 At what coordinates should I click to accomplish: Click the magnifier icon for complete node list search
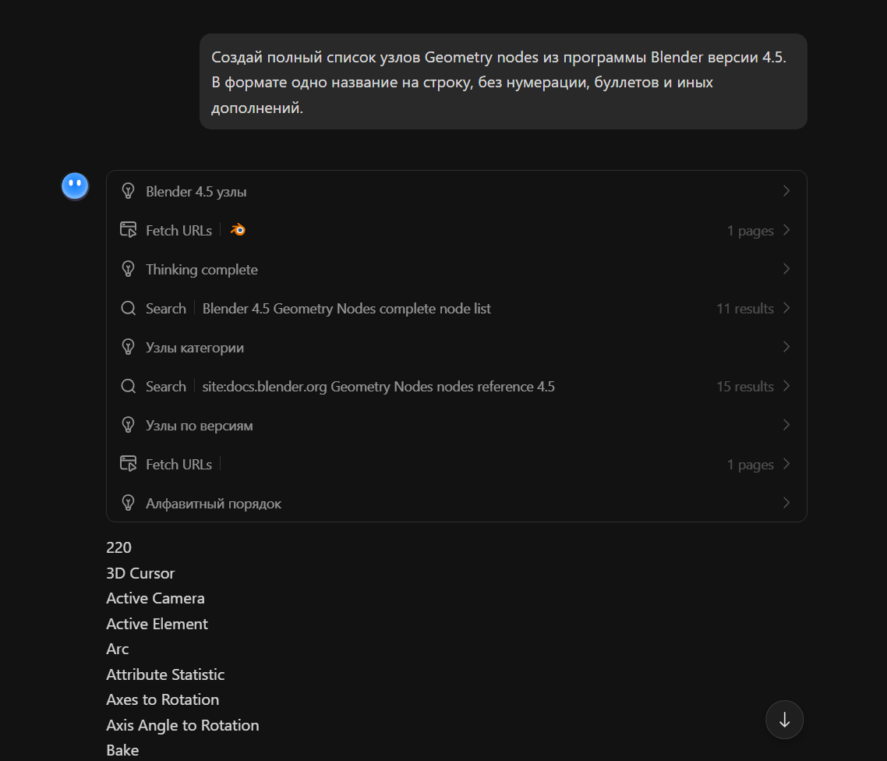point(129,308)
